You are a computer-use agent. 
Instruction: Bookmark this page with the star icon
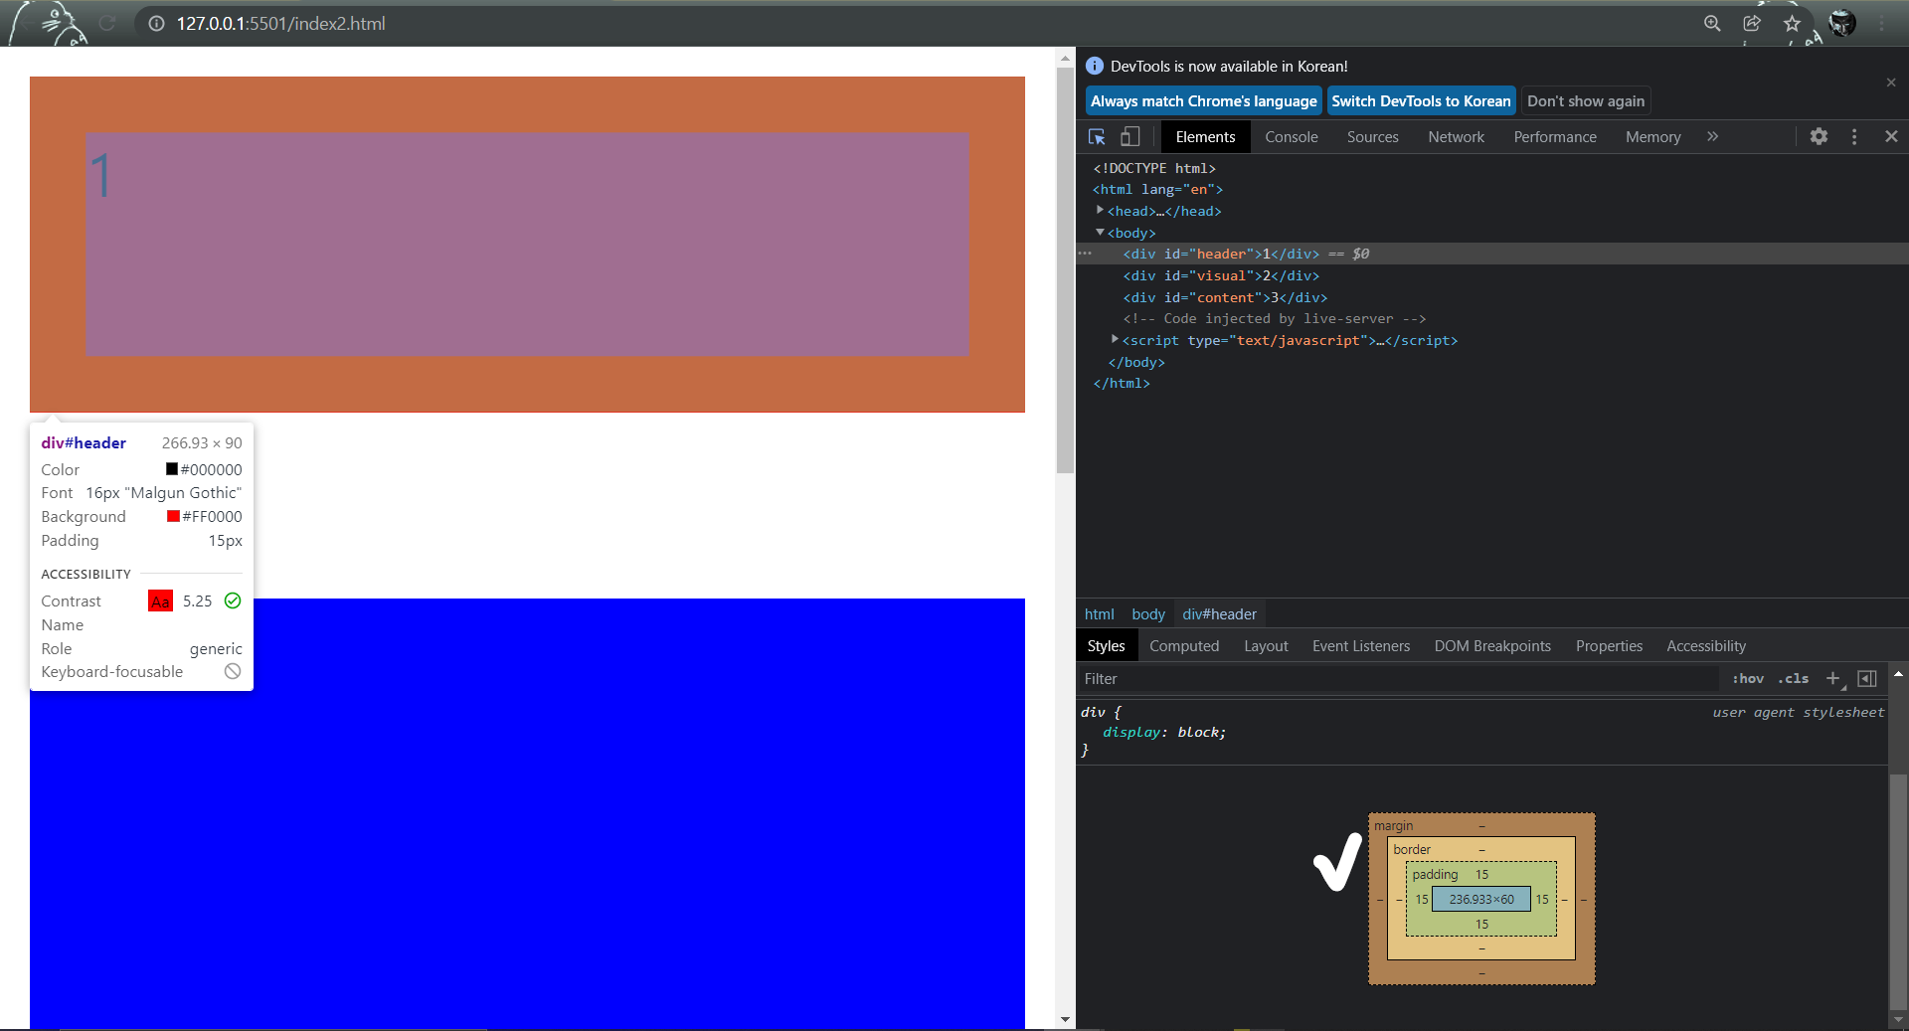coord(1792,23)
